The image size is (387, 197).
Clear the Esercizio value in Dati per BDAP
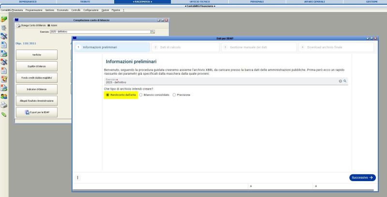pyautogui.click(x=341, y=81)
